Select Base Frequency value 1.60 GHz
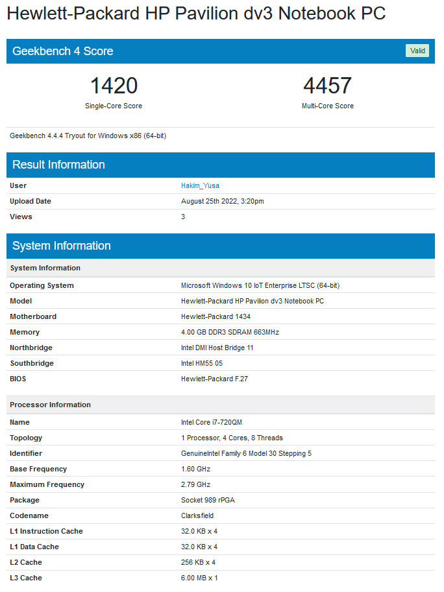 pos(195,469)
